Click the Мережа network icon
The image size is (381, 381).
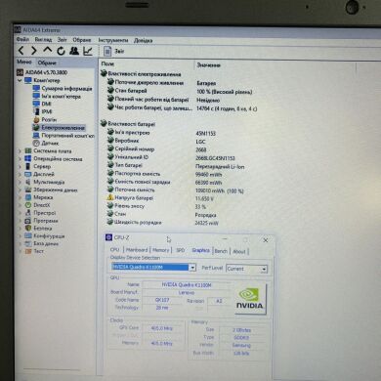(x=28, y=197)
